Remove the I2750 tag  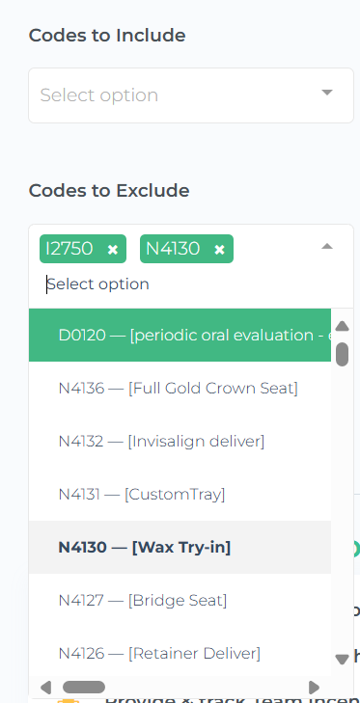pyautogui.click(x=113, y=250)
